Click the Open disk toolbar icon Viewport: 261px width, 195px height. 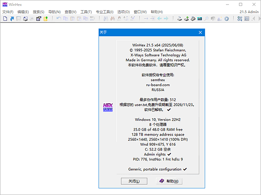pos(180,18)
